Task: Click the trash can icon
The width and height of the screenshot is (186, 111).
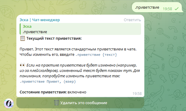Action: 57,103
